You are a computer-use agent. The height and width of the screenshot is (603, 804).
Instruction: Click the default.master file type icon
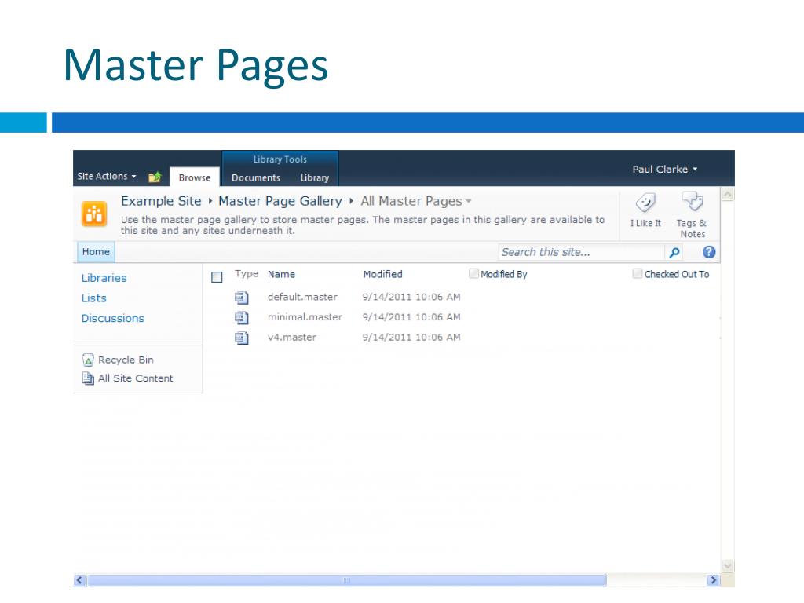click(x=242, y=298)
